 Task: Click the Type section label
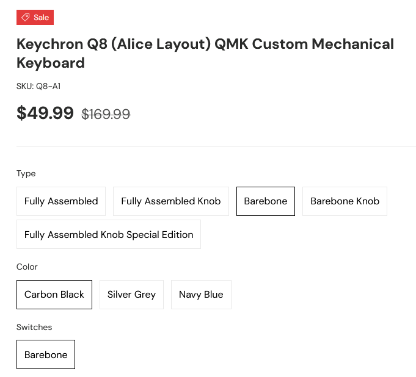pyautogui.click(x=26, y=174)
